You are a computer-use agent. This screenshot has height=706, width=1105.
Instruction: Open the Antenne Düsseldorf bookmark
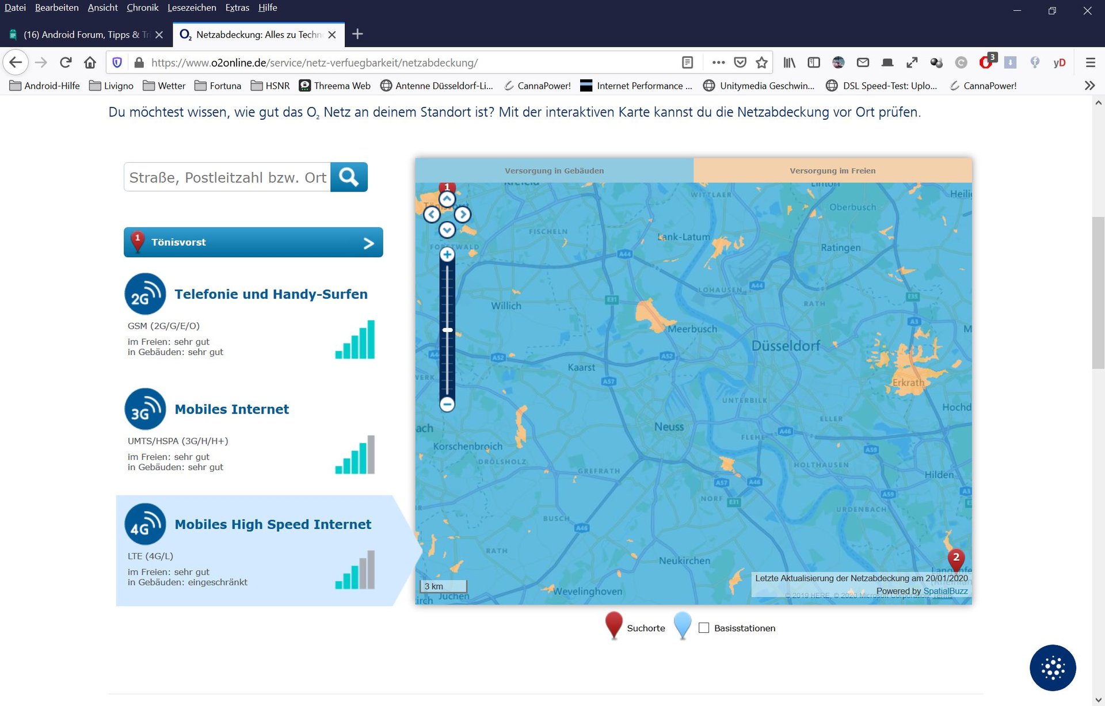pos(437,86)
